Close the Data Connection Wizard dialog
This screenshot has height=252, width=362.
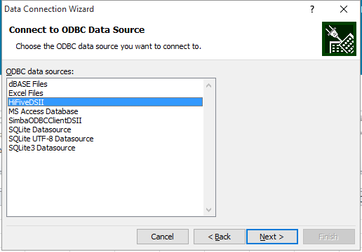(x=344, y=9)
